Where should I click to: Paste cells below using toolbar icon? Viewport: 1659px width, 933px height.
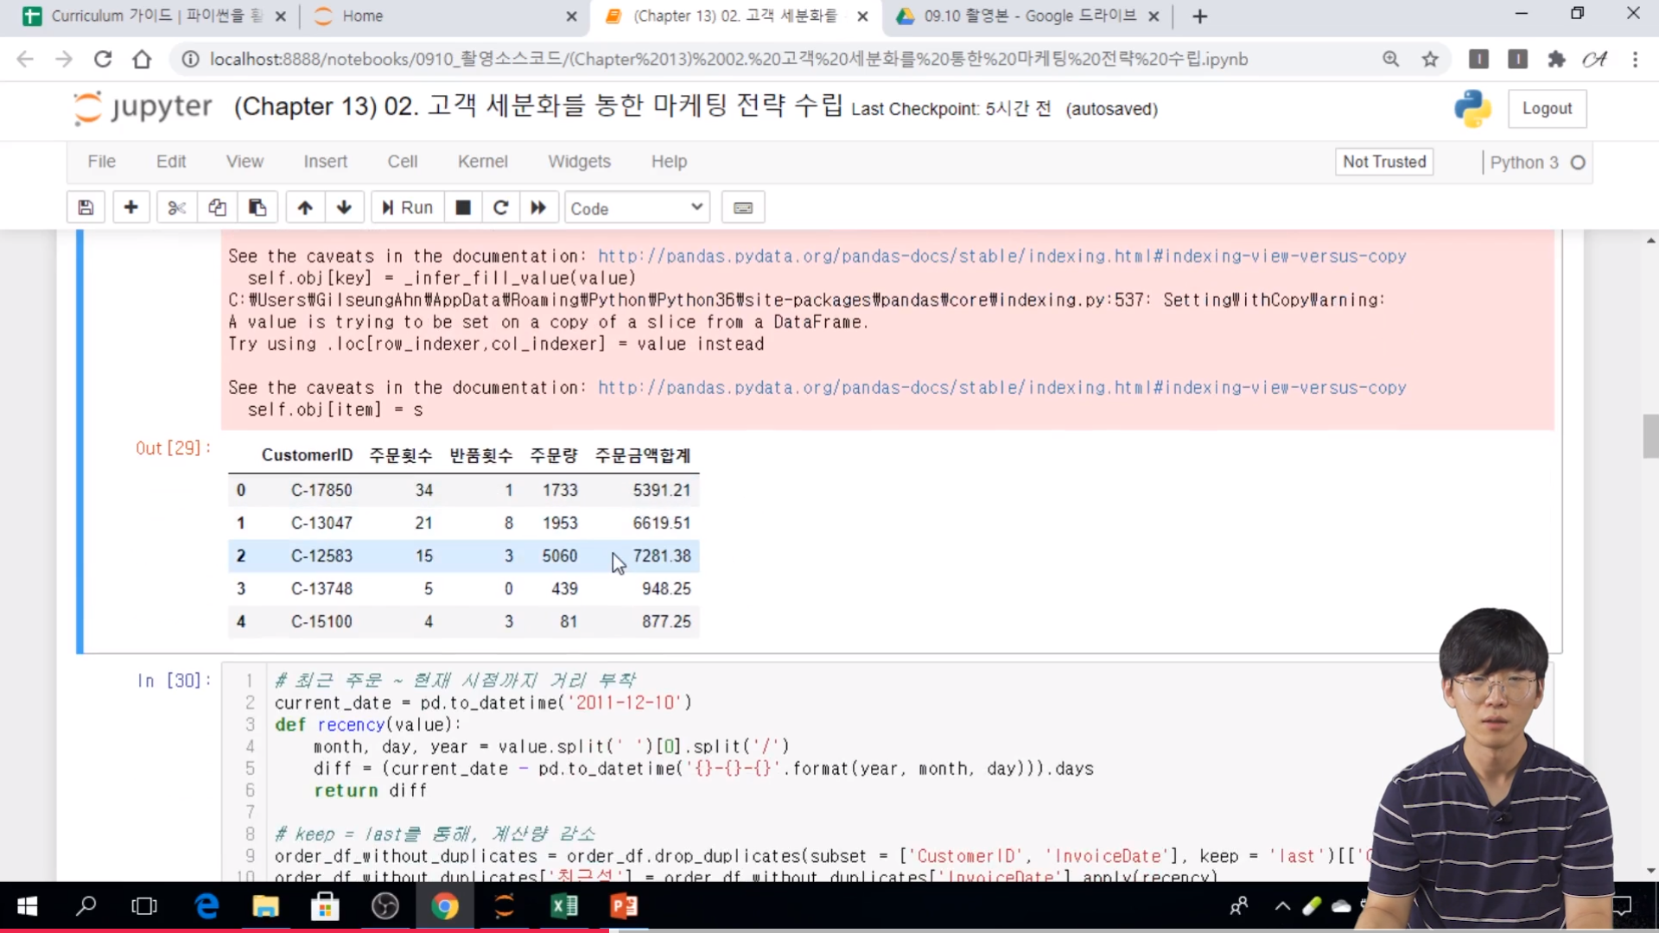click(x=257, y=207)
